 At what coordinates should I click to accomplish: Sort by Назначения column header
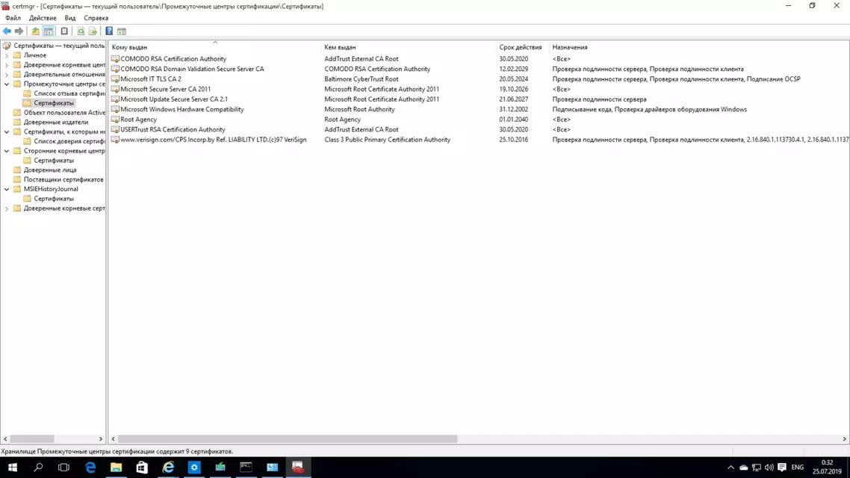[x=699, y=47]
